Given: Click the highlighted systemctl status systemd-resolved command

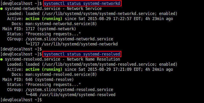Looking at the screenshot, I should 82,54.
